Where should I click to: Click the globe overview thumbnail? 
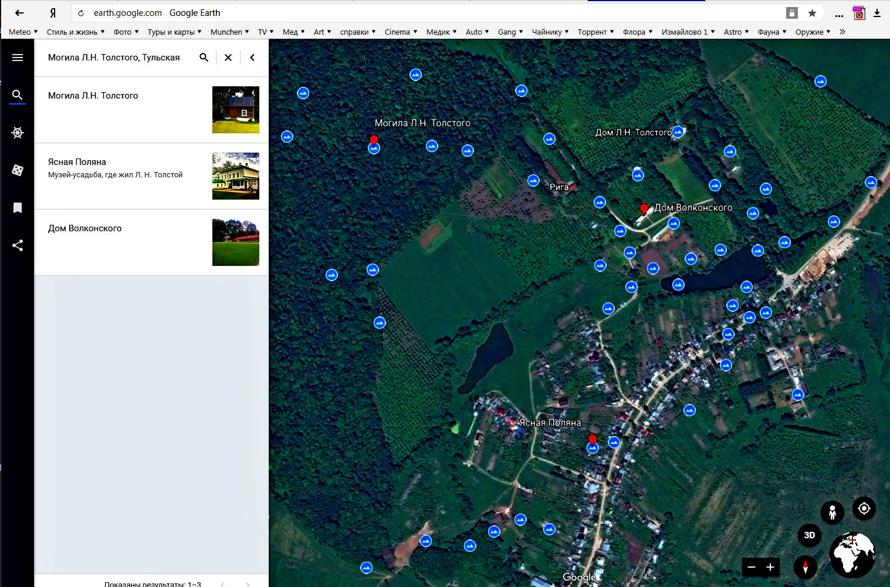(x=851, y=555)
